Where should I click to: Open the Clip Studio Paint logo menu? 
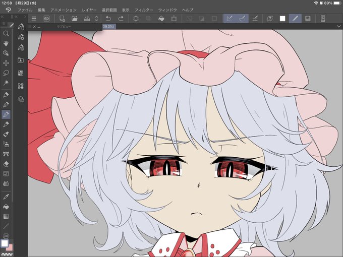pyautogui.click(x=8, y=10)
